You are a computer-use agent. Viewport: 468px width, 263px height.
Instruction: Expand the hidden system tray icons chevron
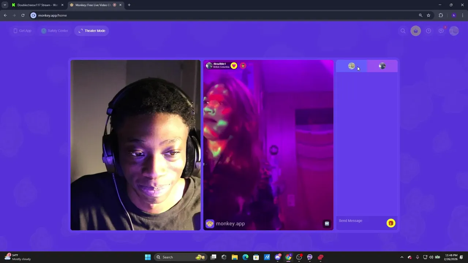402,257
